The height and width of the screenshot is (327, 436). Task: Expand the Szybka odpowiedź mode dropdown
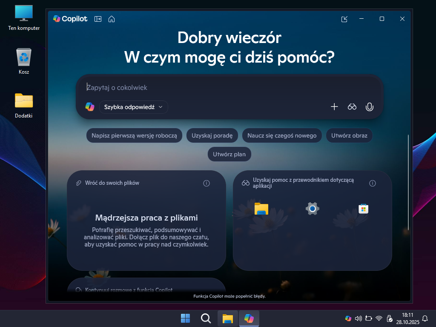tap(133, 107)
